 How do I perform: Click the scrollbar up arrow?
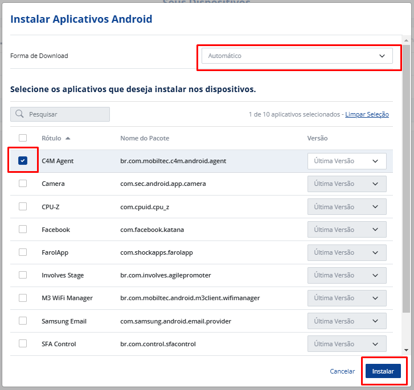407,40
